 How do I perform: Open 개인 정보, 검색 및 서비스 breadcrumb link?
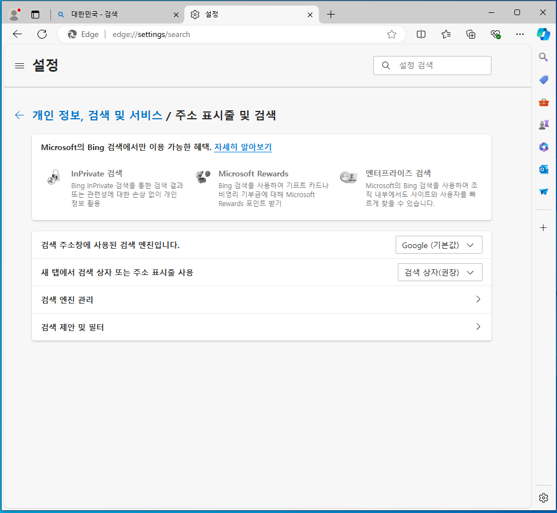[98, 115]
